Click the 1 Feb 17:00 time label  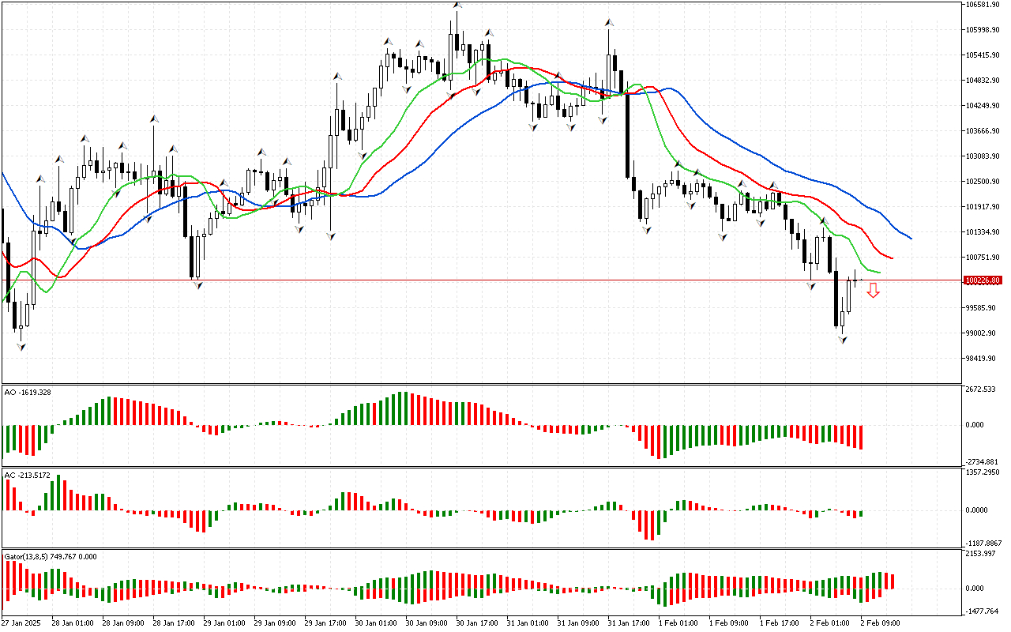779,623
